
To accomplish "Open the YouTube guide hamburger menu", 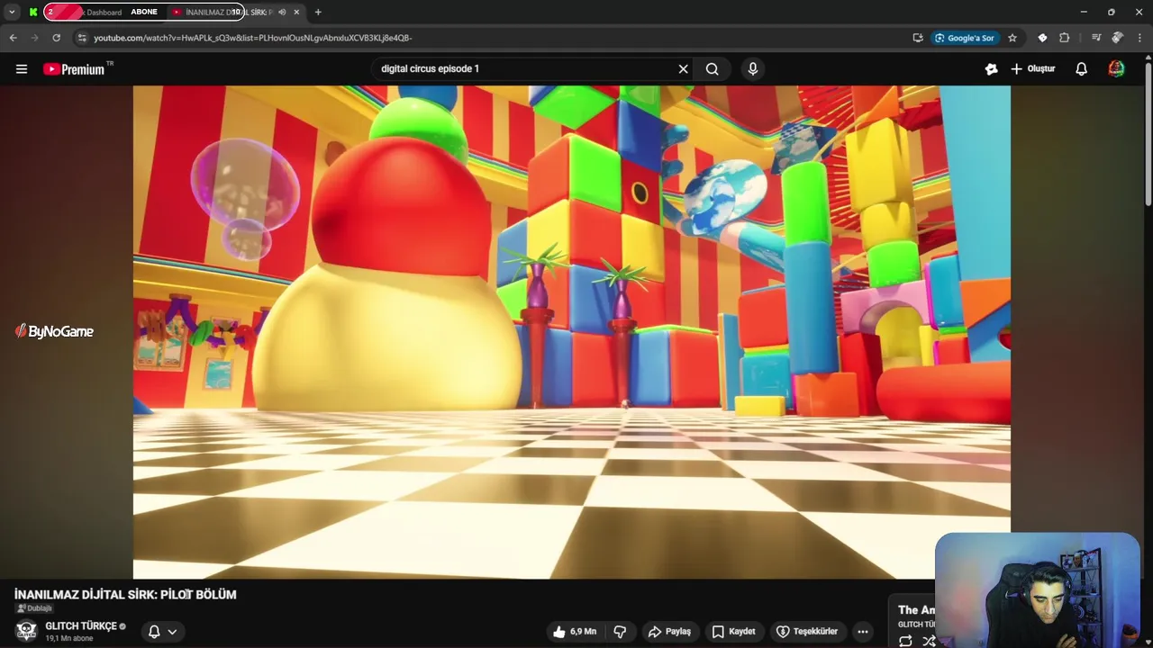I will pos(22,69).
